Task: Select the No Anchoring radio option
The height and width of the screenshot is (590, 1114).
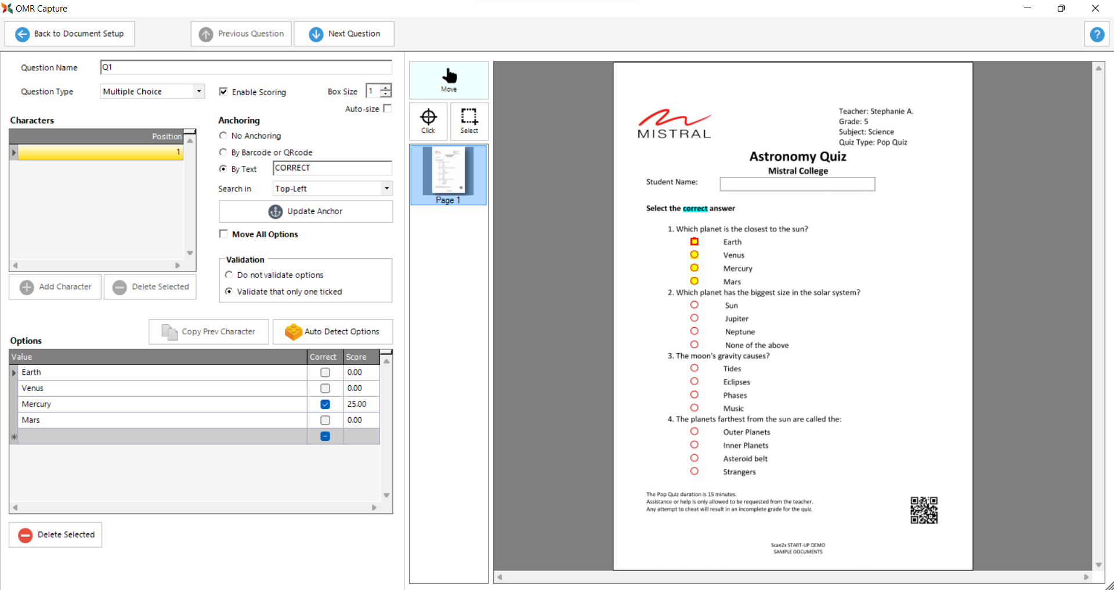Action: pos(223,136)
